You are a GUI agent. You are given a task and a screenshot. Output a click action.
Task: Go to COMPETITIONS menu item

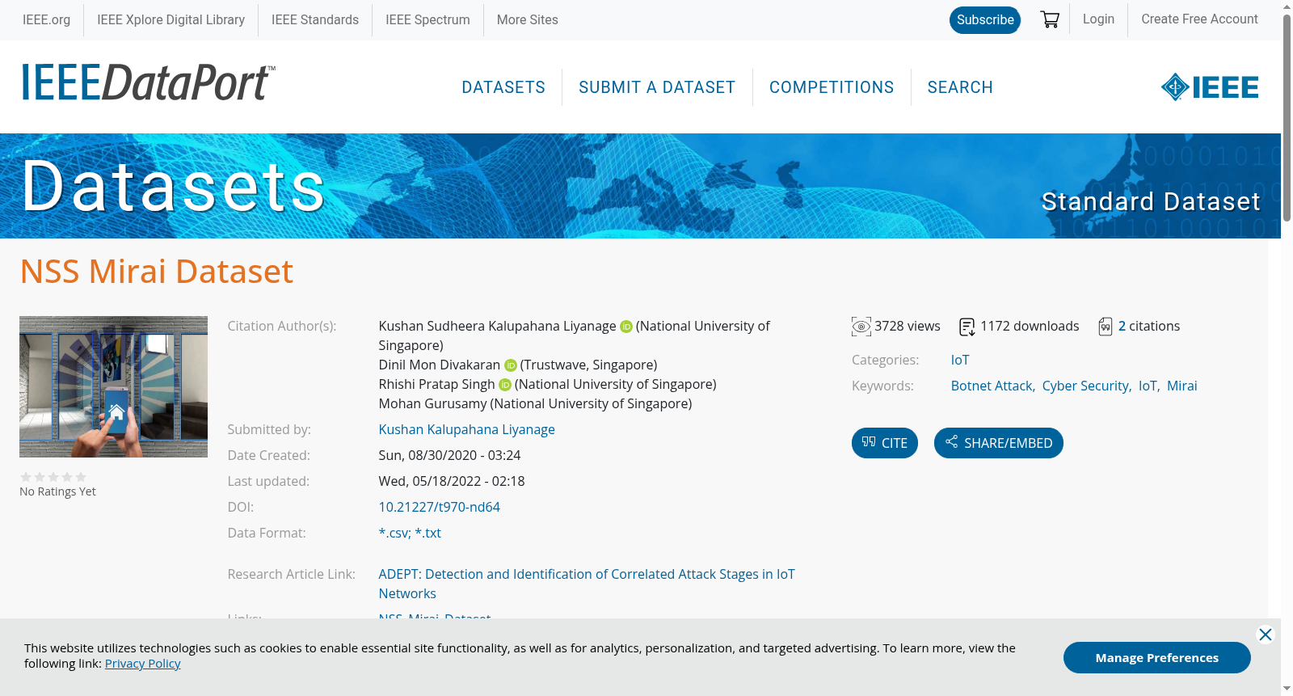point(832,87)
